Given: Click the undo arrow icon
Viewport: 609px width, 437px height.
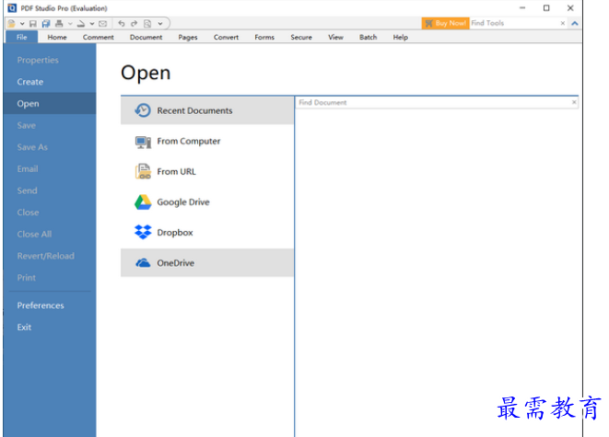Looking at the screenshot, I should tap(122, 24).
